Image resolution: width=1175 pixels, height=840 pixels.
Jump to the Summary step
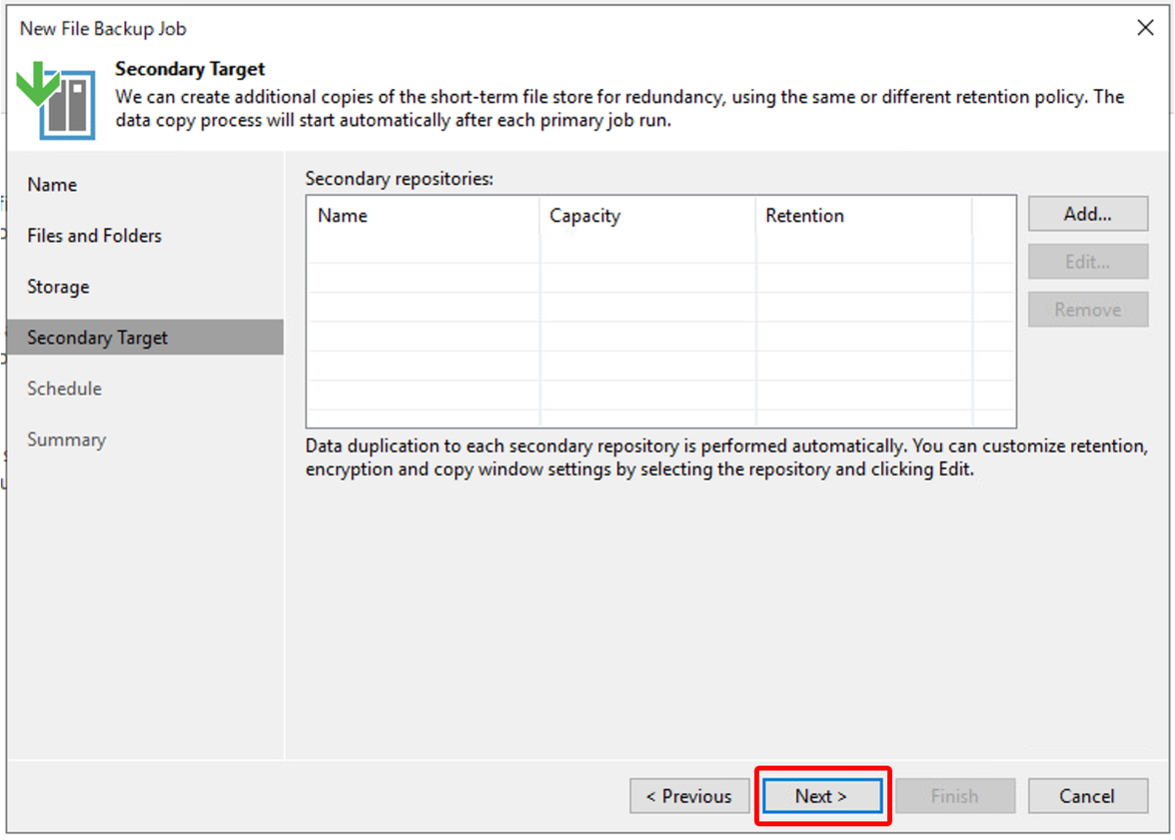pyautogui.click(x=145, y=440)
